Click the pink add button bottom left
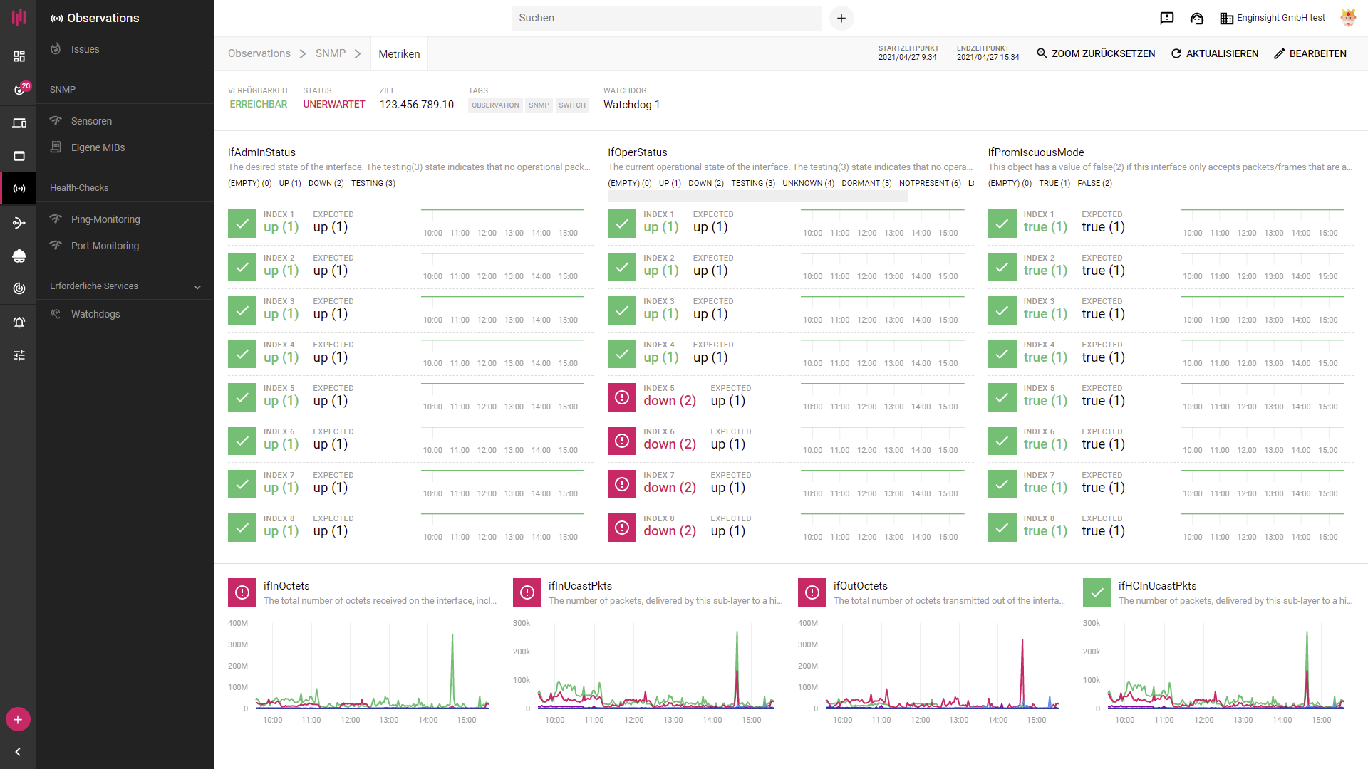The width and height of the screenshot is (1368, 769). click(18, 719)
